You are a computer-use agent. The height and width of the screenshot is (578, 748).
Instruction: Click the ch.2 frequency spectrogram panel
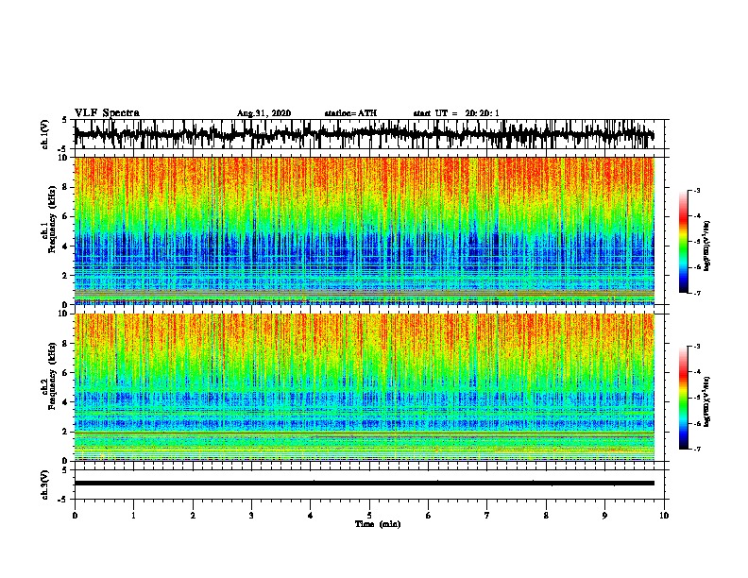point(365,387)
